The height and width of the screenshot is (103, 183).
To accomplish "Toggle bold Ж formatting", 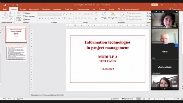I will (40, 18).
